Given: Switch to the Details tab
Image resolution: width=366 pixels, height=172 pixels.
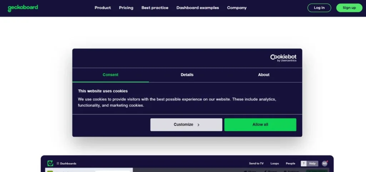Looking at the screenshot, I should [187, 75].
